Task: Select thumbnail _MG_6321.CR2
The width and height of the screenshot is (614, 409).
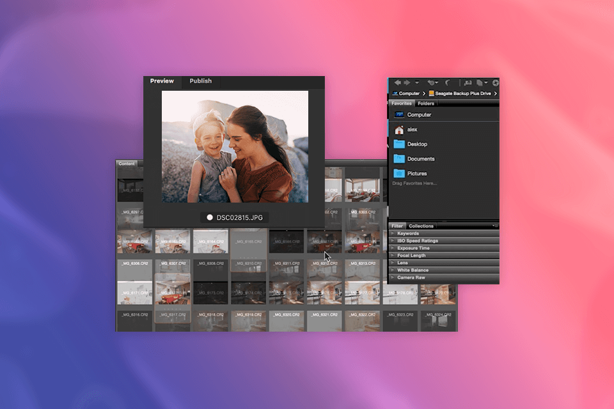Action: 325,321
